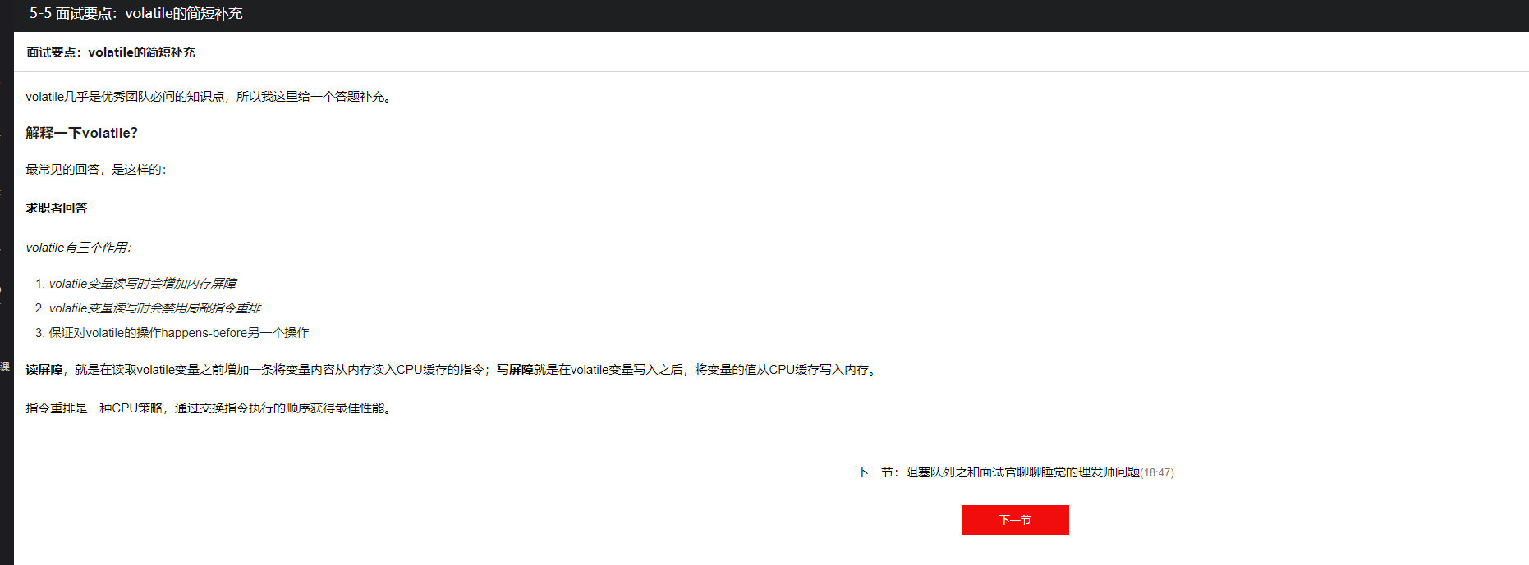The image size is (1529, 565).
Task: Click the 解释一下volatile? subheading
Action: coord(82,133)
